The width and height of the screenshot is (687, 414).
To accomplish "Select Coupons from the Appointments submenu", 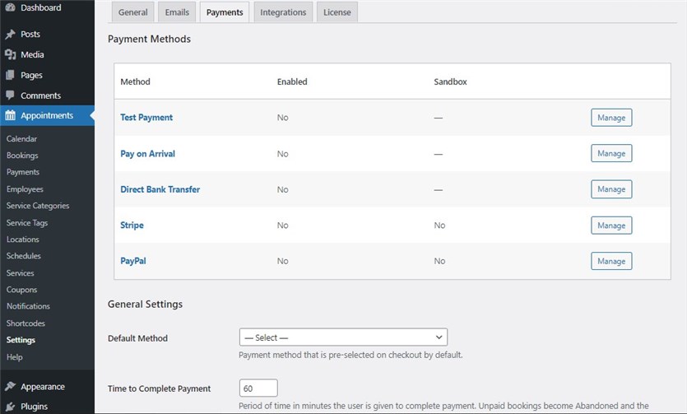I will click(x=21, y=290).
